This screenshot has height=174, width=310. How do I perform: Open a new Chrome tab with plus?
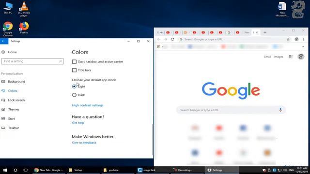[x=265, y=32]
